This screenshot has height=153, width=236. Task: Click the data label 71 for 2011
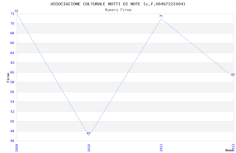[161, 16]
